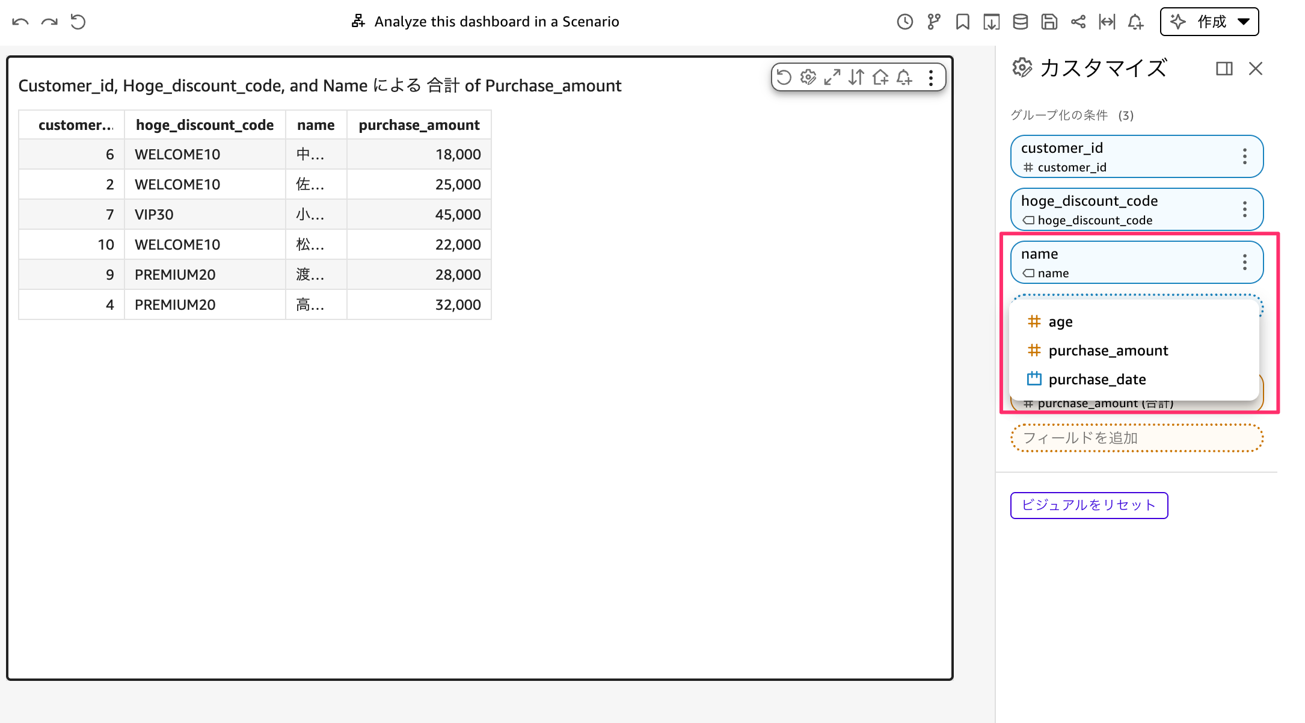
Task: Select age from the field list
Action: [x=1060, y=322]
